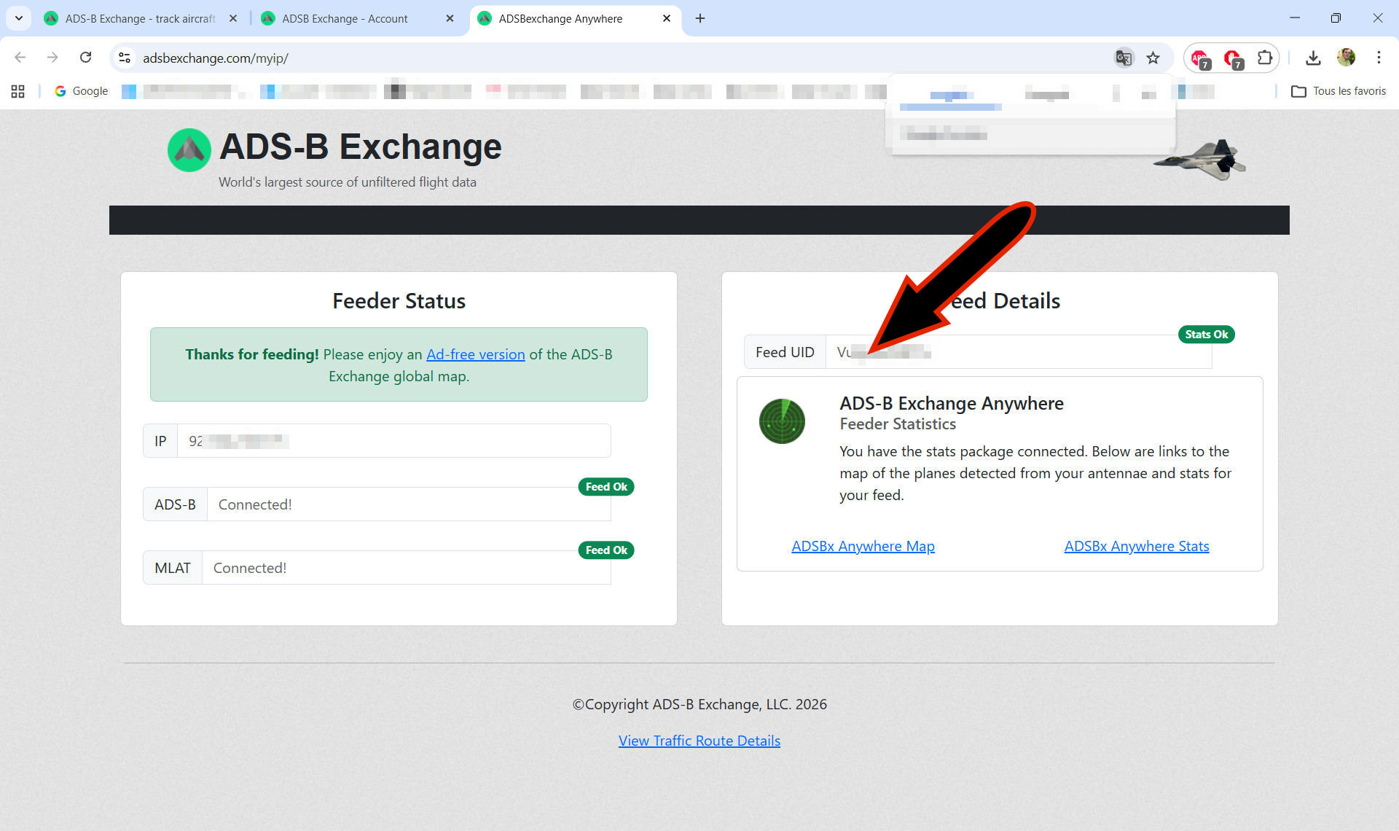Click the Feed UID value field
The width and height of the screenshot is (1399, 831).
pyautogui.click(x=1019, y=352)
